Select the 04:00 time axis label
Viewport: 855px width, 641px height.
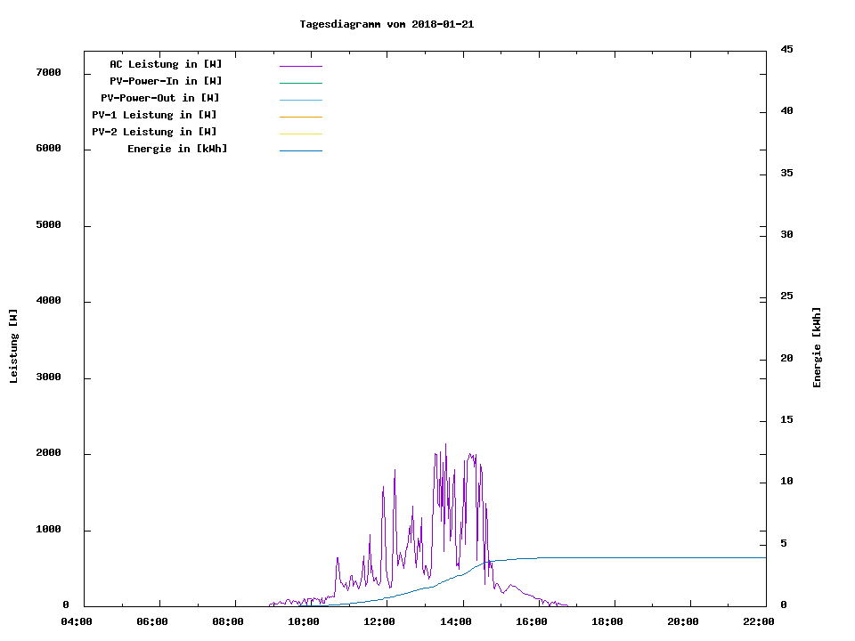pyautogui.click(x=77, y=622)
